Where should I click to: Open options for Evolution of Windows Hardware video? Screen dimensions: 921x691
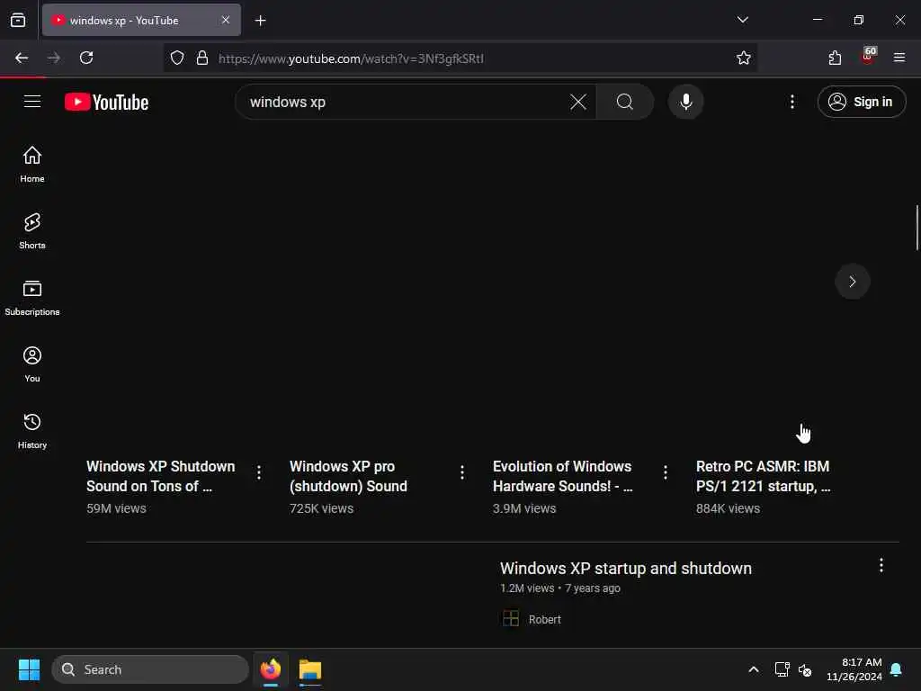coord(666,472)
